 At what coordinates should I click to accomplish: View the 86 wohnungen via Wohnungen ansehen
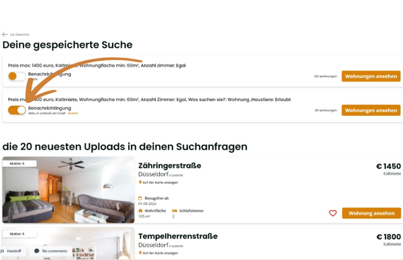click(x=371, y=111)
